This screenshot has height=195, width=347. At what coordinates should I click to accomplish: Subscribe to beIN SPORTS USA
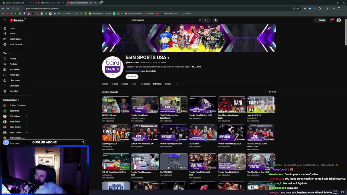[132, 77]
